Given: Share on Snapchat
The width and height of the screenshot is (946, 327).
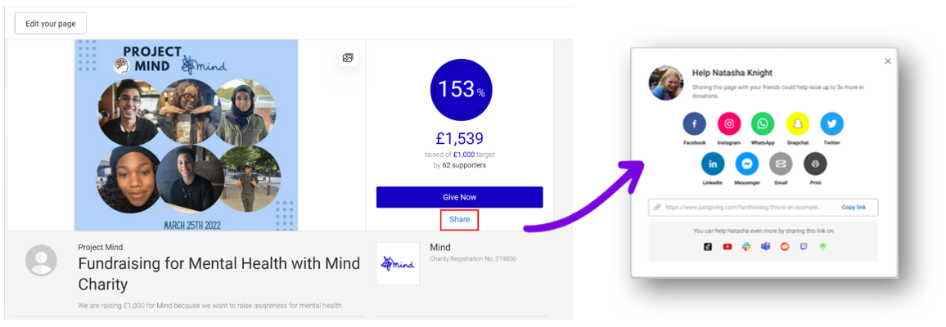Looking at the screenshot, I should [797, 124].
